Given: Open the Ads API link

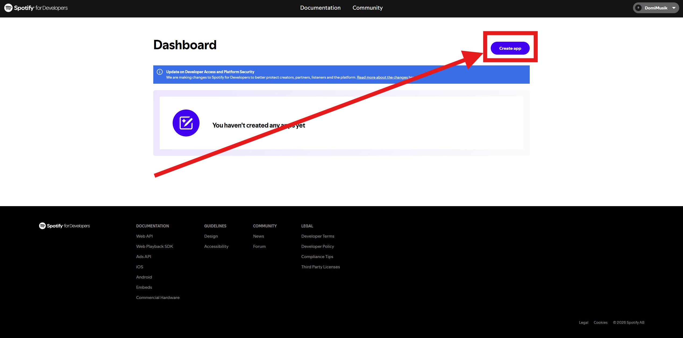Looking at the screenshot, I should tap(144, 256).
